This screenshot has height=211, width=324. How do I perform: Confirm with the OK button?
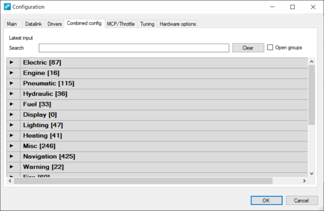(266, 200)
